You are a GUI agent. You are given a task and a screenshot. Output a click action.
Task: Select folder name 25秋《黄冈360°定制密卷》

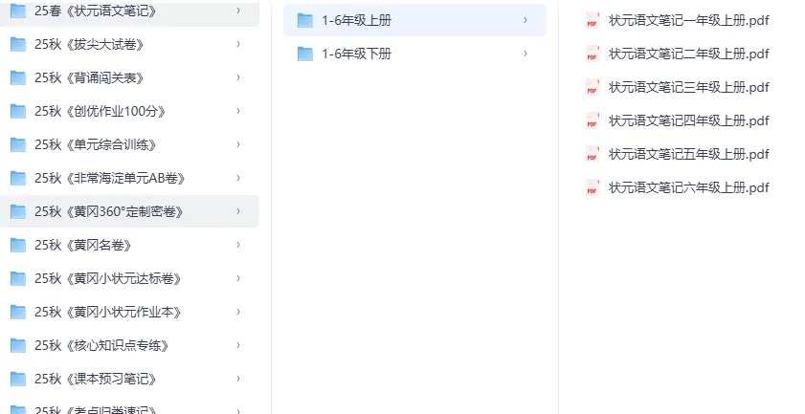pos(109,211)
